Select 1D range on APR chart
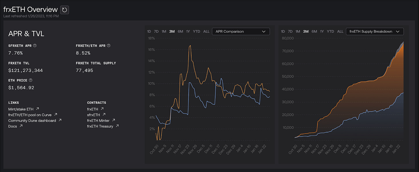This screenshot has height=172, width=419. pyautogui.click(x=149, y=32)
